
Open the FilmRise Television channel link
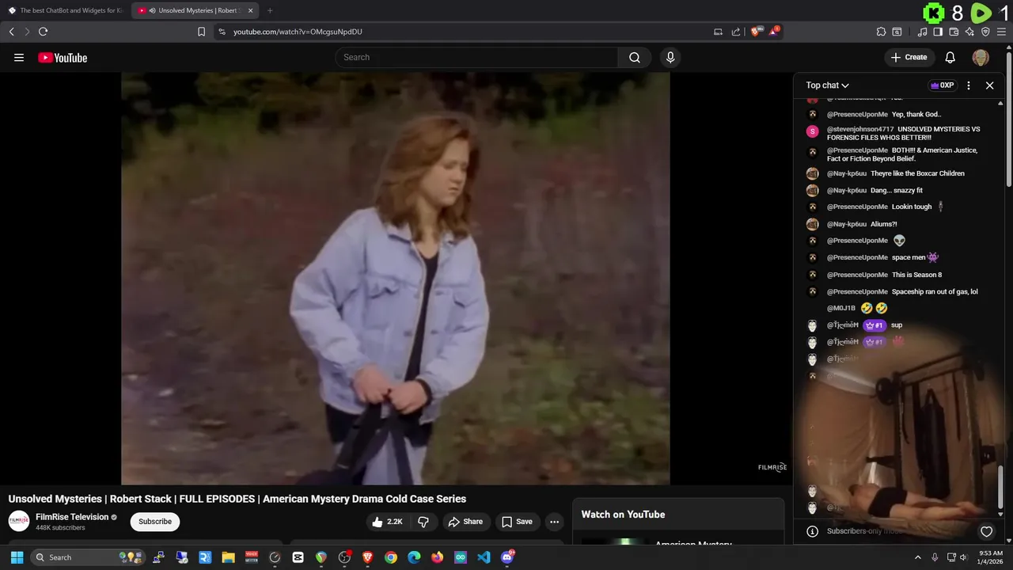(72, 517)
